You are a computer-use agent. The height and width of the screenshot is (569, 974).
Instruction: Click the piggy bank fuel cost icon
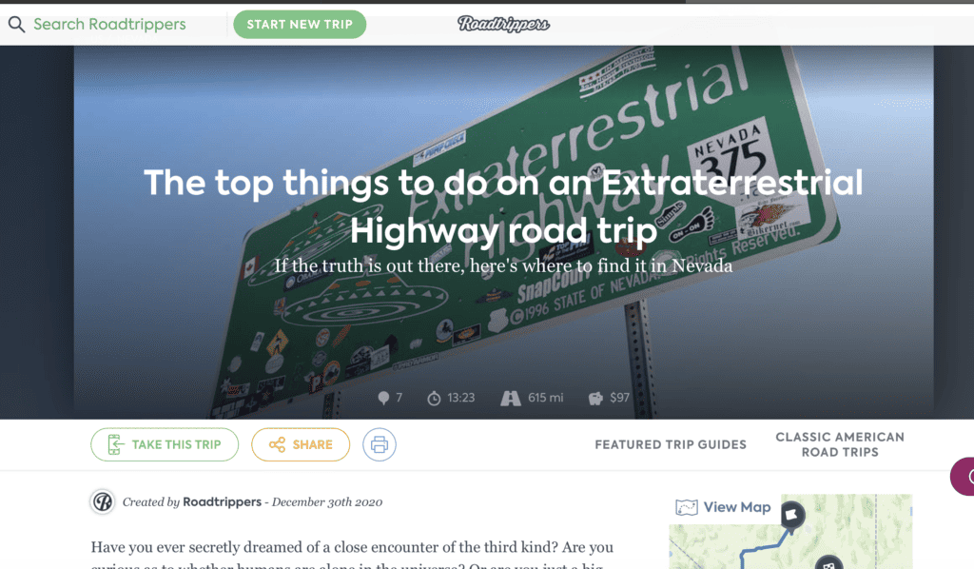[595, 398]
